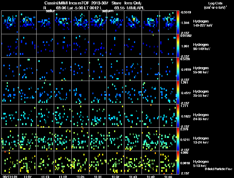Click the 1.771 colorbar maximum value
The image size is (234, 178).
click(184, 106)
